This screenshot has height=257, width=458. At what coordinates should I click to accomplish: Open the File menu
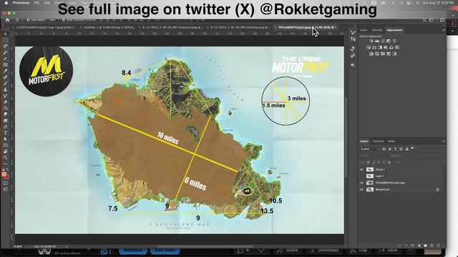click(x=36, y=3)
